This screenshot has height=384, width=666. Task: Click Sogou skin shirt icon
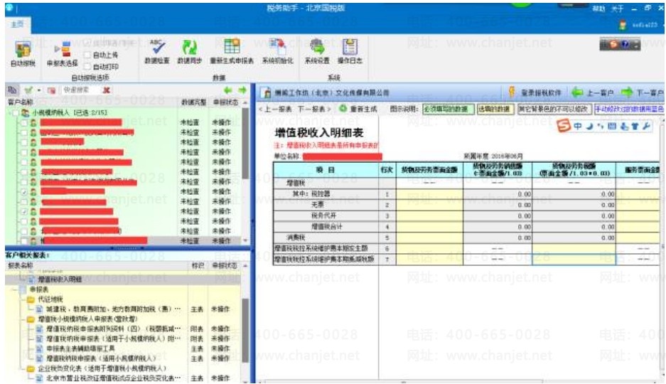tap(635, 126)
